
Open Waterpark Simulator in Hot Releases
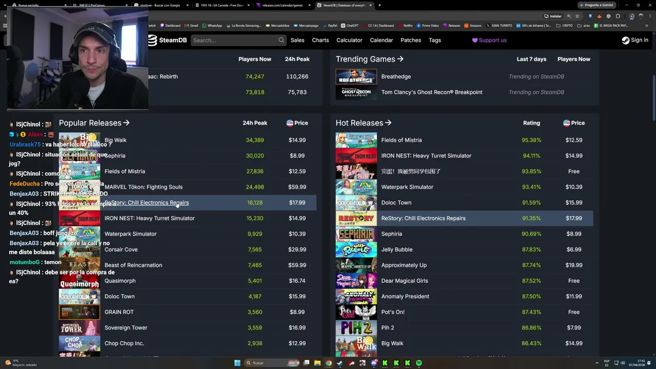pyautogui.click(x=407, y=187)
